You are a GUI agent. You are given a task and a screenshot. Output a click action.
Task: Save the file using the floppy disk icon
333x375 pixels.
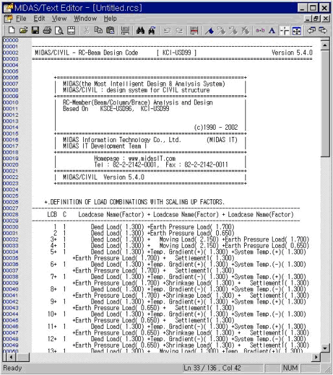[x=36, y=30]
